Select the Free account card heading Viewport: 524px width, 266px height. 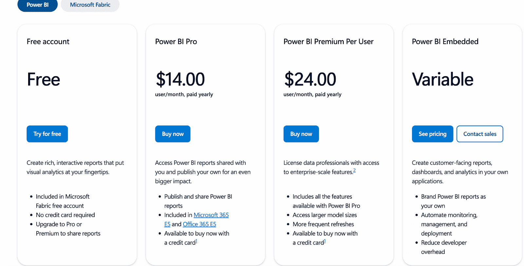point(48,41)
